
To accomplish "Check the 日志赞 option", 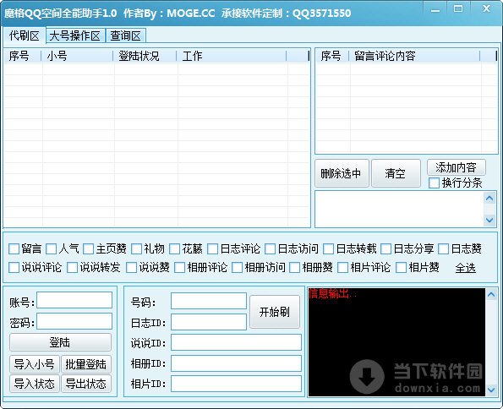I will 443,249.
